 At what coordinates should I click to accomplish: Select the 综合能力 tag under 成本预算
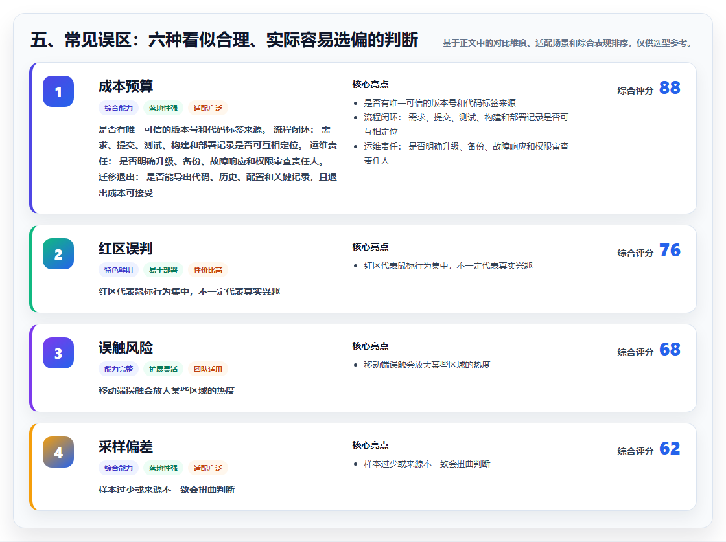(x=119, y=108)
